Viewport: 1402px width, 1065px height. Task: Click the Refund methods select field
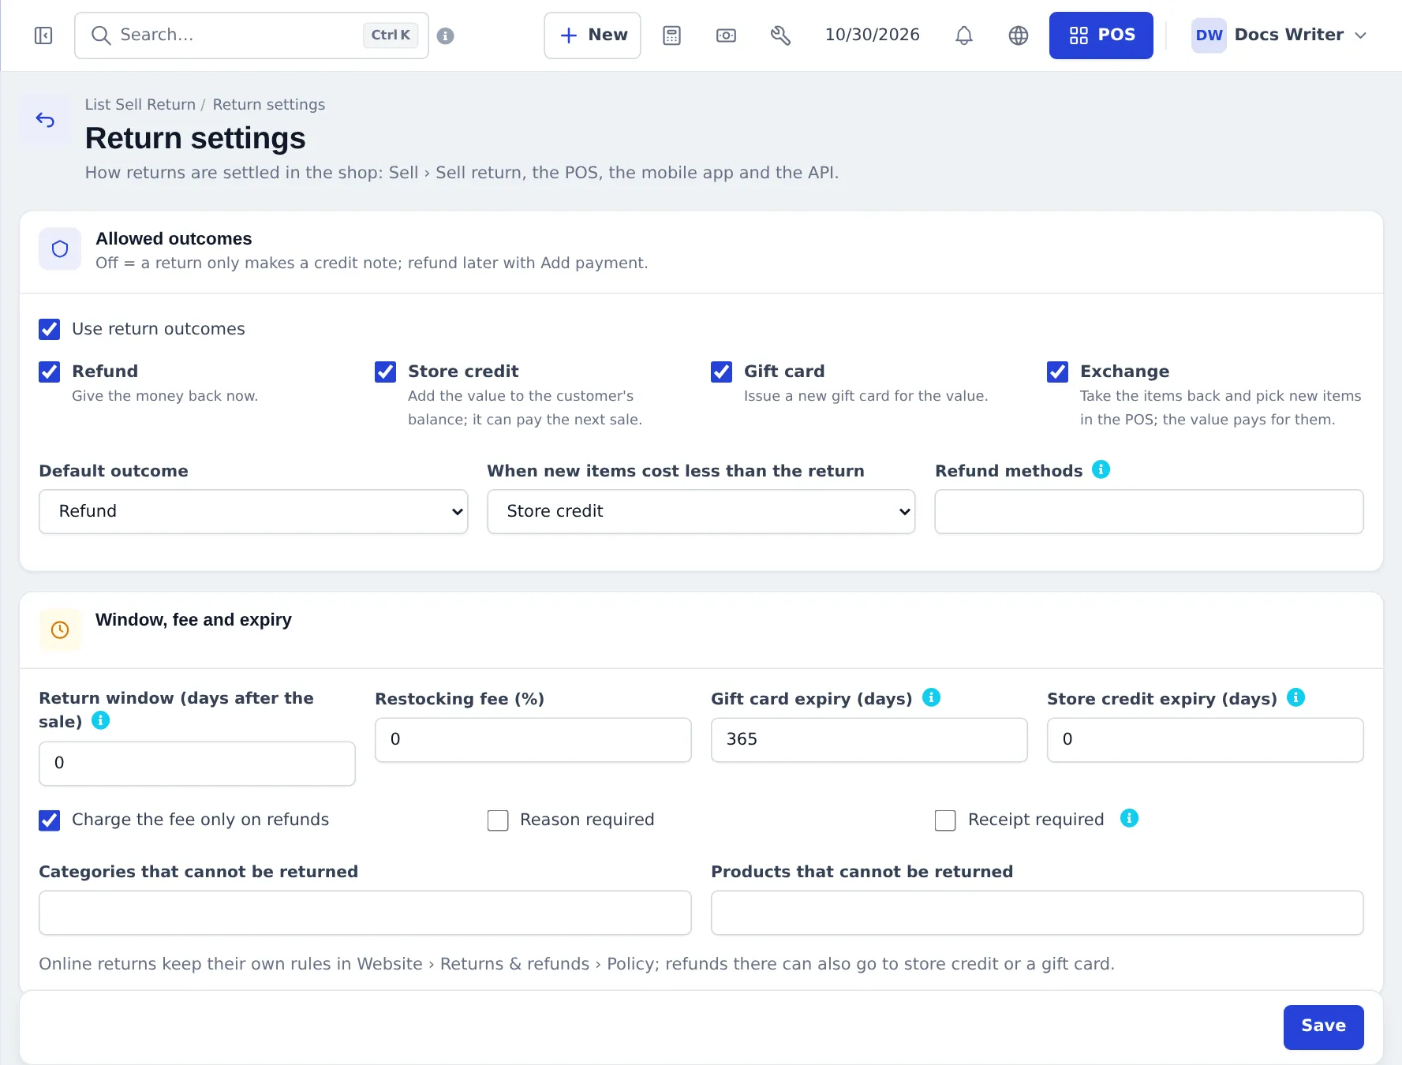pyautogui.click(x=1150, y=511)
